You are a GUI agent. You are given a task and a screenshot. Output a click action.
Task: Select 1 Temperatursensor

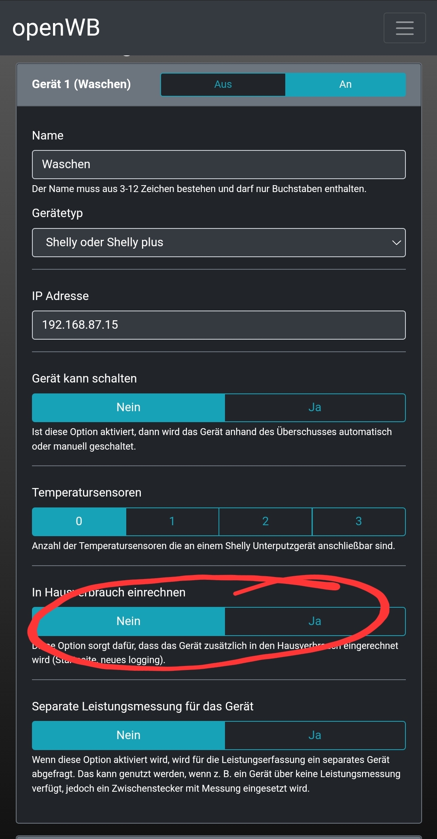click(x=172, y=522)
